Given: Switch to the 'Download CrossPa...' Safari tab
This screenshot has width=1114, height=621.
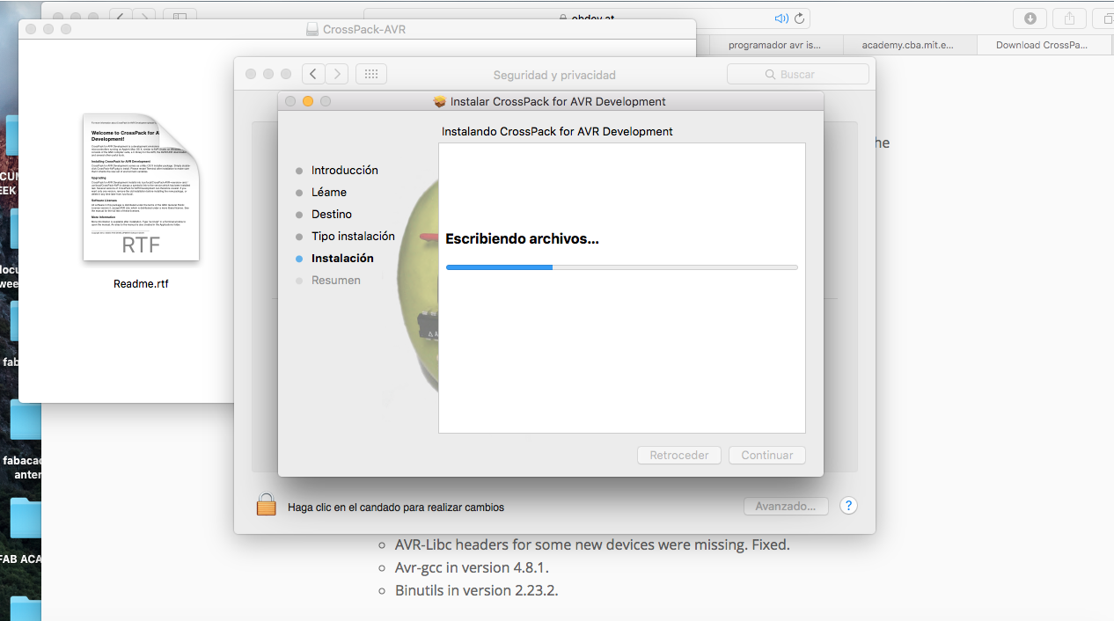Looking at the screenshot, I should [x=1042, y=45].
